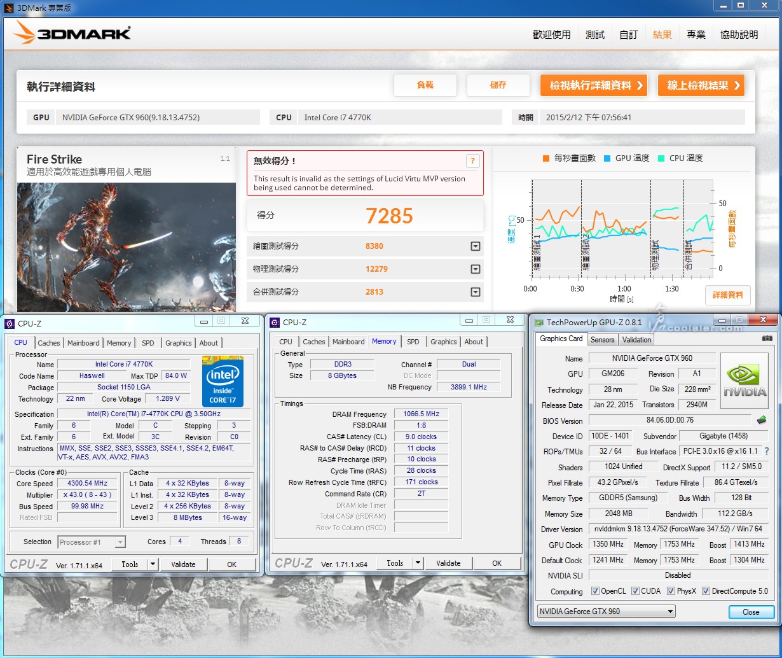The image size is (782, 658).
Task: Click the 檢視執行詳細資料 orange button
Action: tap(594, 85)
